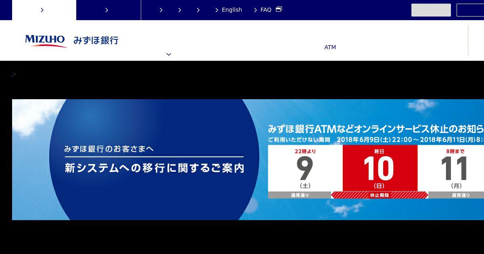
Task: Click the gray button in top bar
Action: [431, 10]
